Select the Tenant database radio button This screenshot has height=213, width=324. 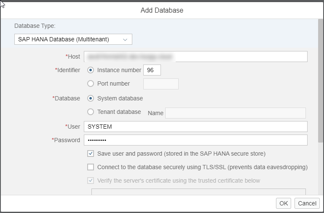pos(91,112)
